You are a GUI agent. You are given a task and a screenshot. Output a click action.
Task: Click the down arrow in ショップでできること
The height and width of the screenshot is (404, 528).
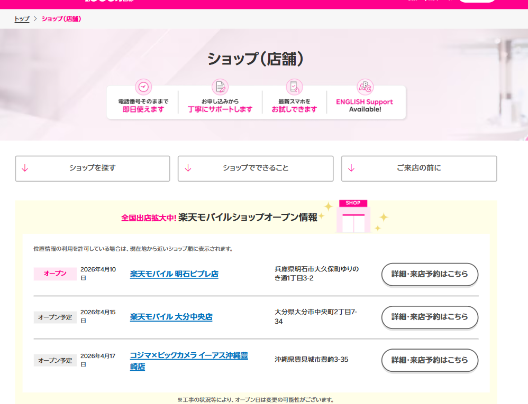(x=188, y=168)
